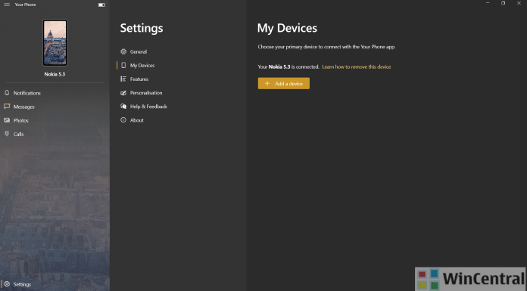Image resolution: width=527 pixels, height=291 pixels.
Task: Click the Nokia 5.3 device name
Action: pos(55,74)
